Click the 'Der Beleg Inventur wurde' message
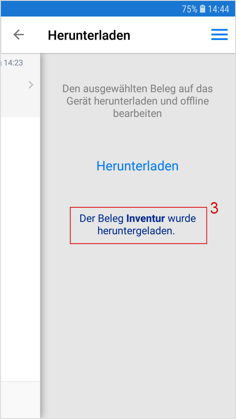Viewport: 236px width, 419px height. point(138,218)
